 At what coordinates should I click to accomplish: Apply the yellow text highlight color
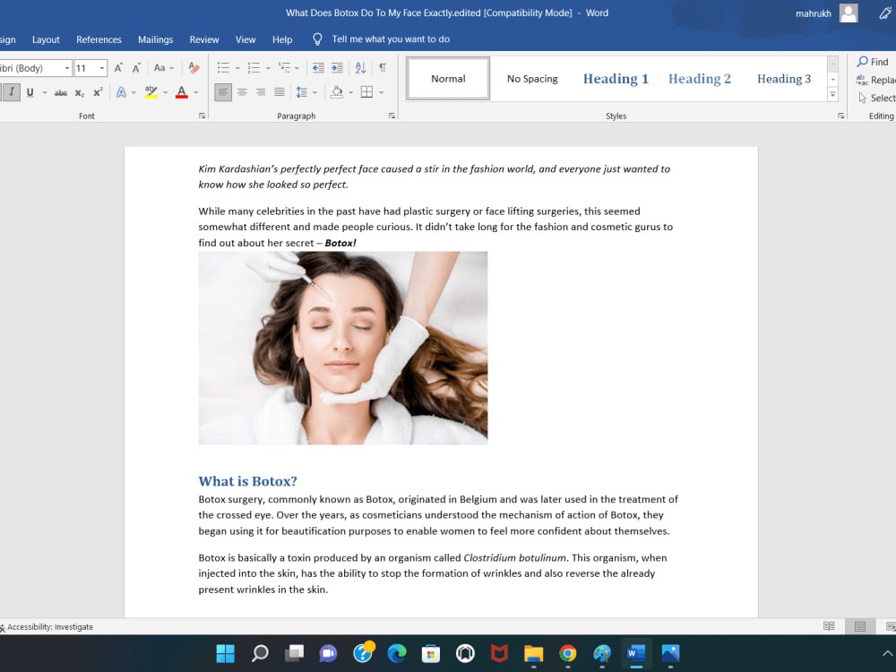pos(151,92)
